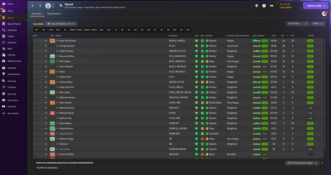Open the Overview tab menu
The width and height of the screenshot is (331, 175).
(x=37, y=14)
